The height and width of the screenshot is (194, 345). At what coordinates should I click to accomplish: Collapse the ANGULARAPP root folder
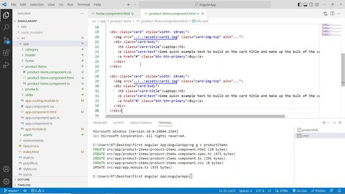pos(50,21)
